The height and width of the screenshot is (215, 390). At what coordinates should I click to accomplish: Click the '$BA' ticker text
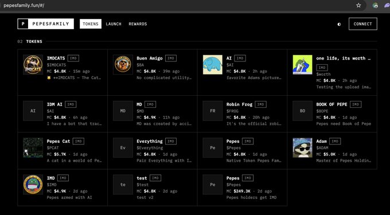click(x=141, y=65)
